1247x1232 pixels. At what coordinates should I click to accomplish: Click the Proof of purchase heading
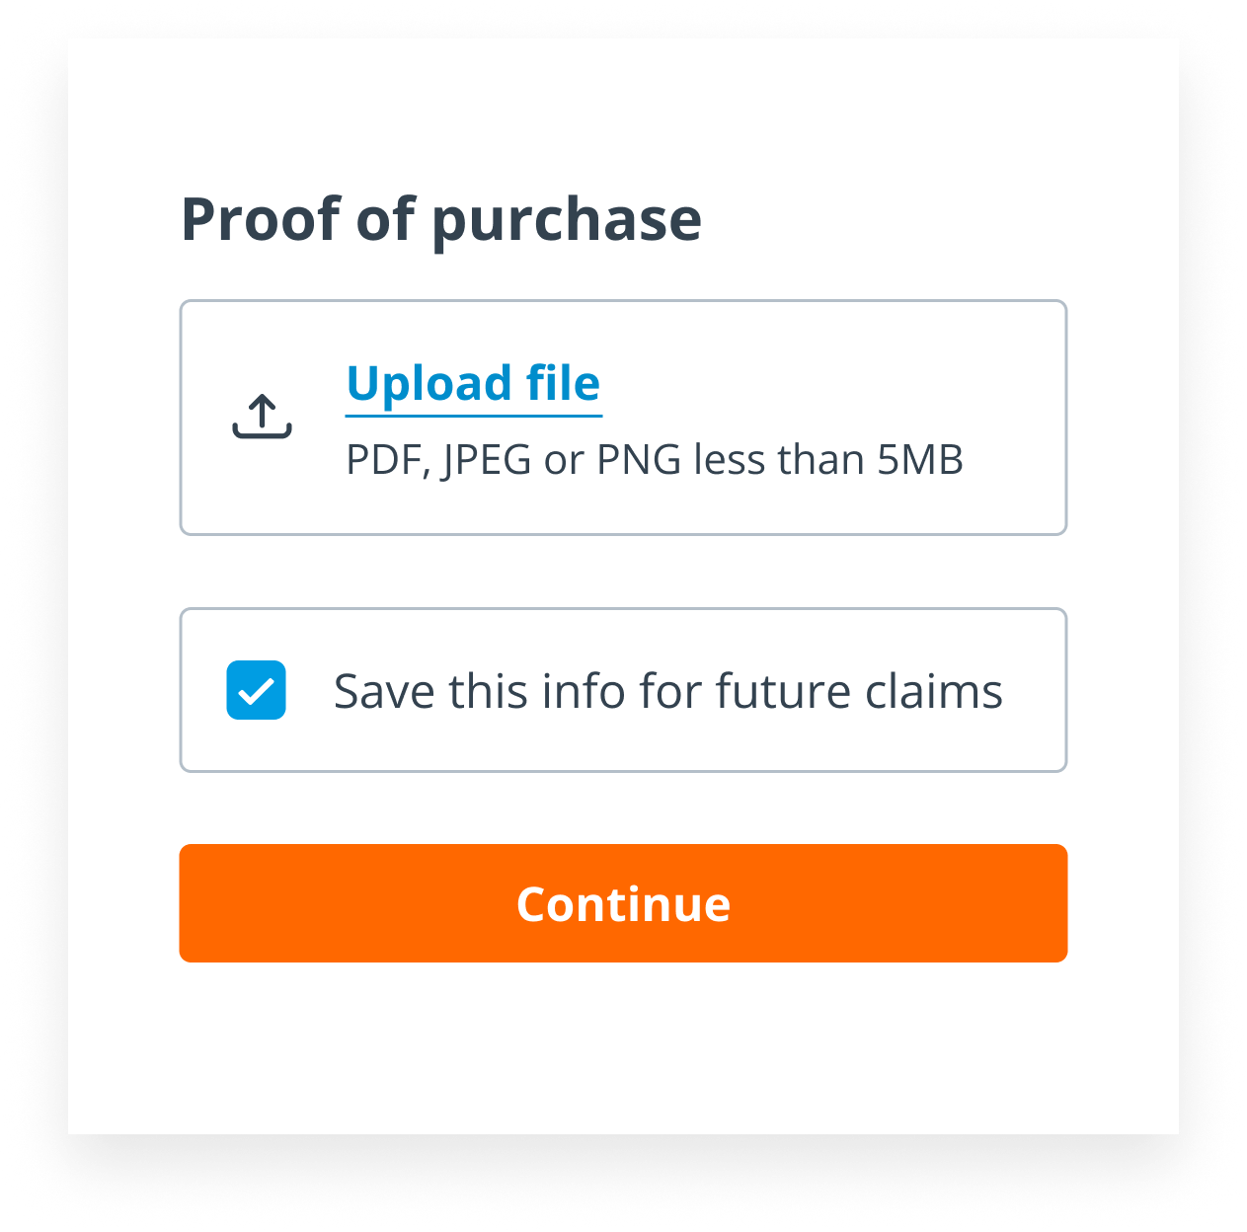click(441, 219)
